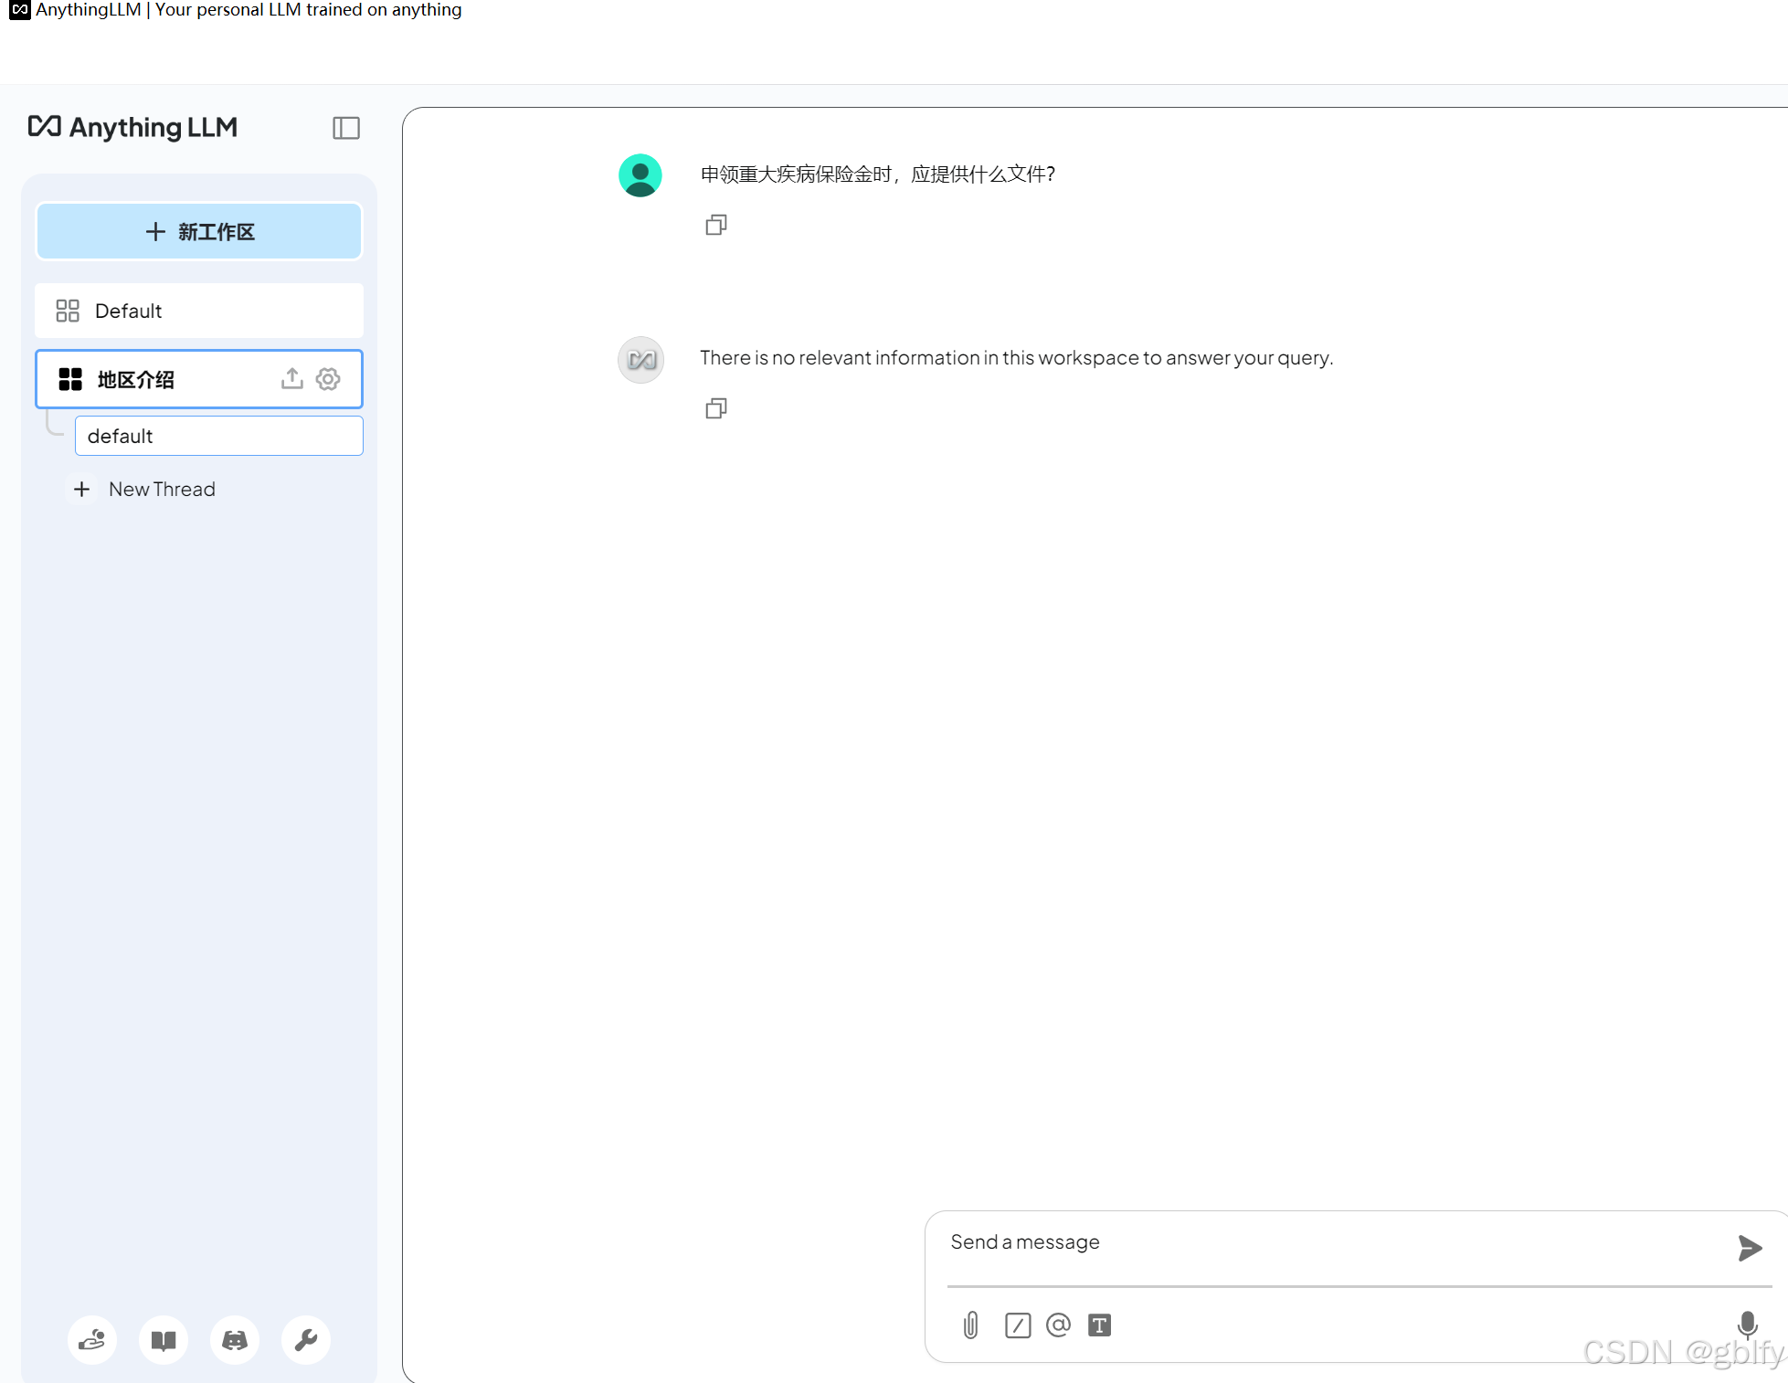Select the default thread
This screenshot has height=1383, width=1788.
pyautogui.click(x=218, y=436)
